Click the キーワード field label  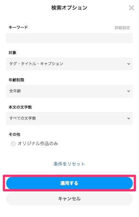click(x=18, y=27)
